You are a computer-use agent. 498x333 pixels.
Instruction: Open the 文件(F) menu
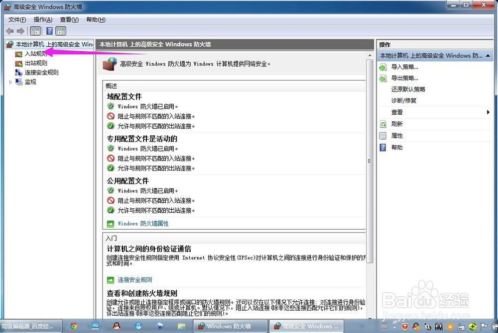click(x=17, y=20)
